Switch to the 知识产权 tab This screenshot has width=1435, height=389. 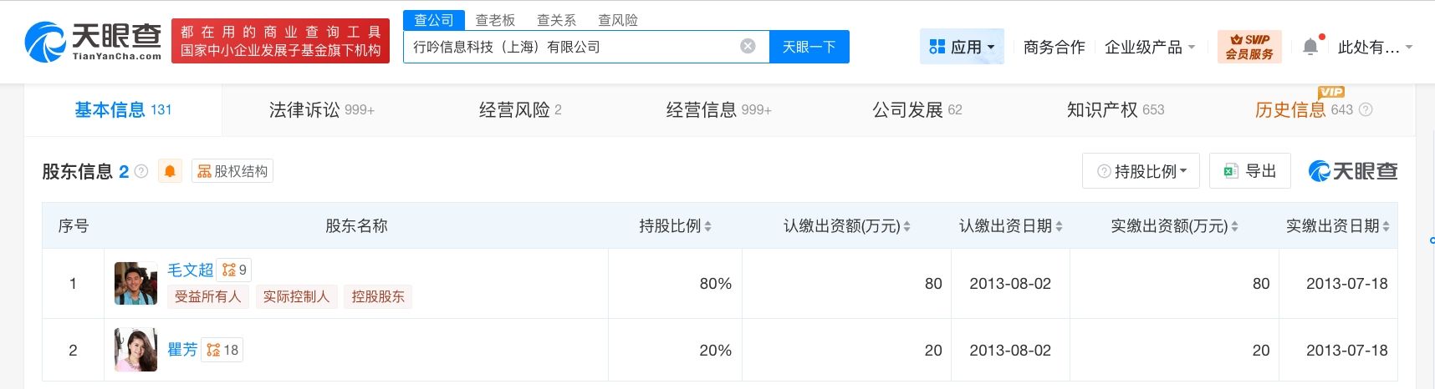click(1115, 109)
